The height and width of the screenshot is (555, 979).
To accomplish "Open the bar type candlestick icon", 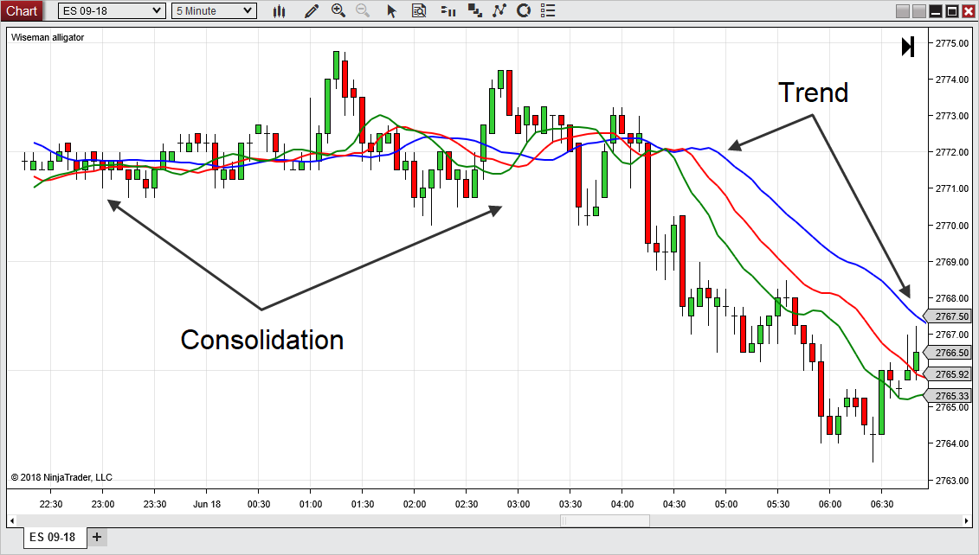I will coord(279,11).
